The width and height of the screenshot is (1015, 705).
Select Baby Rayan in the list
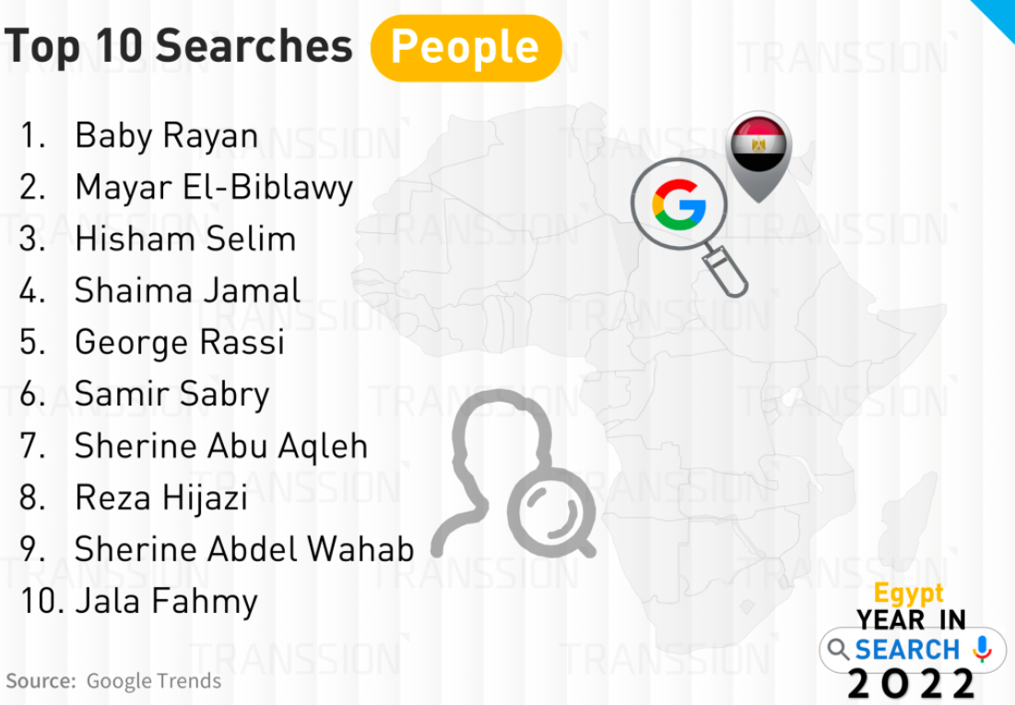tap(166, 135)
